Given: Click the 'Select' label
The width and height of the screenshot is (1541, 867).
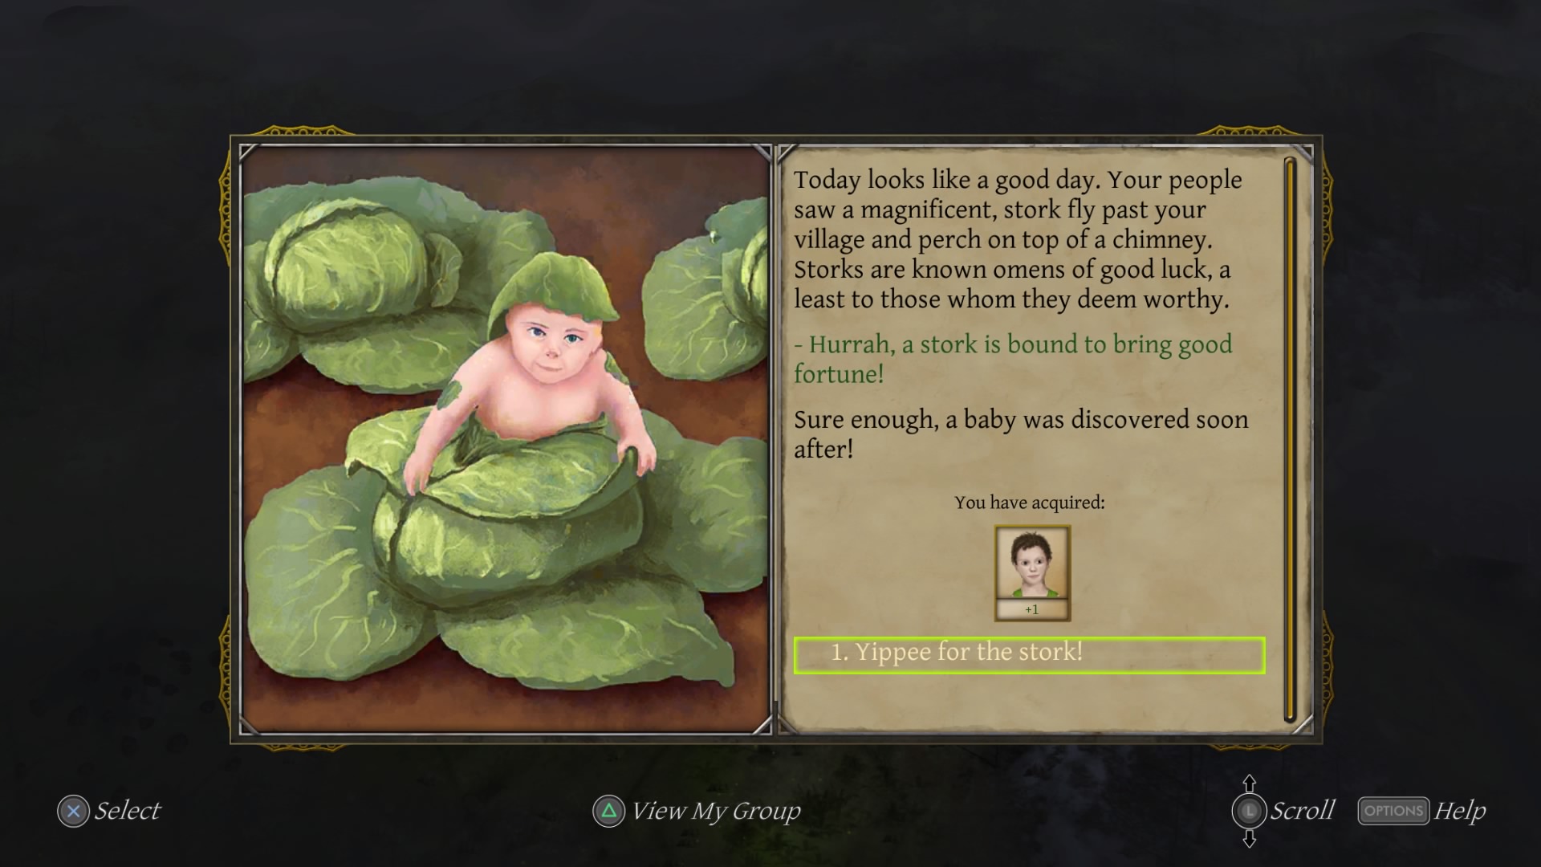Looking at the screenshot, I should pyautogui.click(x=128, y=811).
